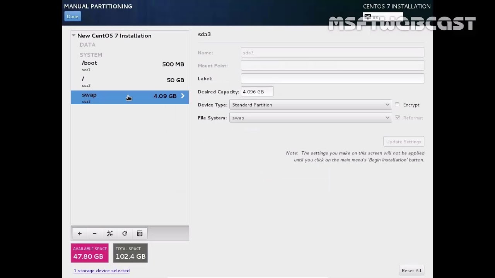Add a new mount point with plus button
Screen dimensions: 495x278
(x=80, y=234)
